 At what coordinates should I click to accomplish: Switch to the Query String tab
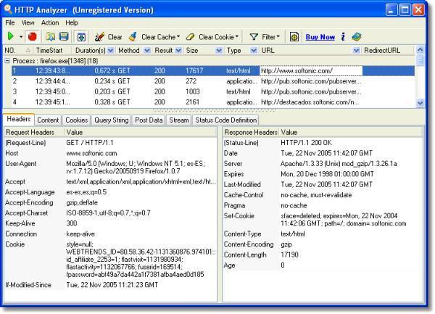[112, 120]
